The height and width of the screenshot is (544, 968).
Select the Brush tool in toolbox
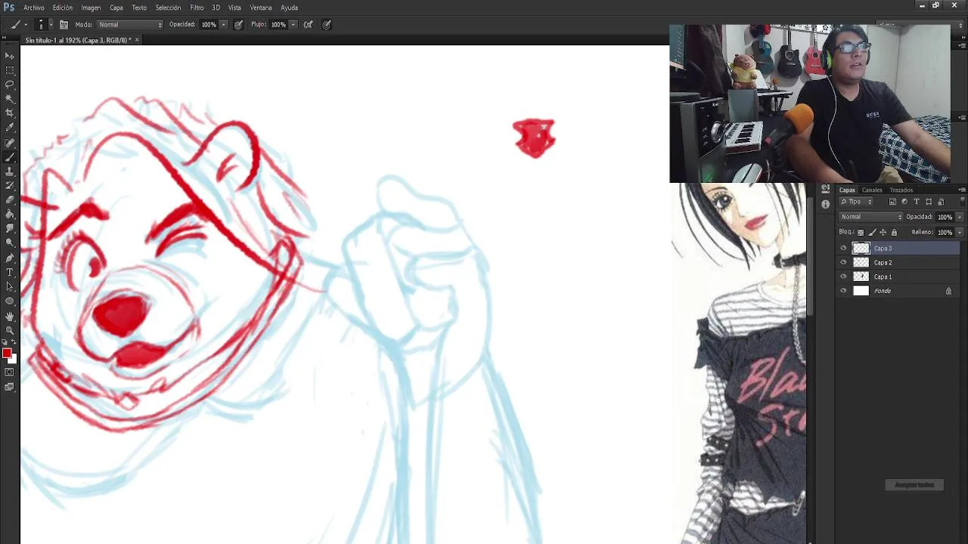point(10,157)
